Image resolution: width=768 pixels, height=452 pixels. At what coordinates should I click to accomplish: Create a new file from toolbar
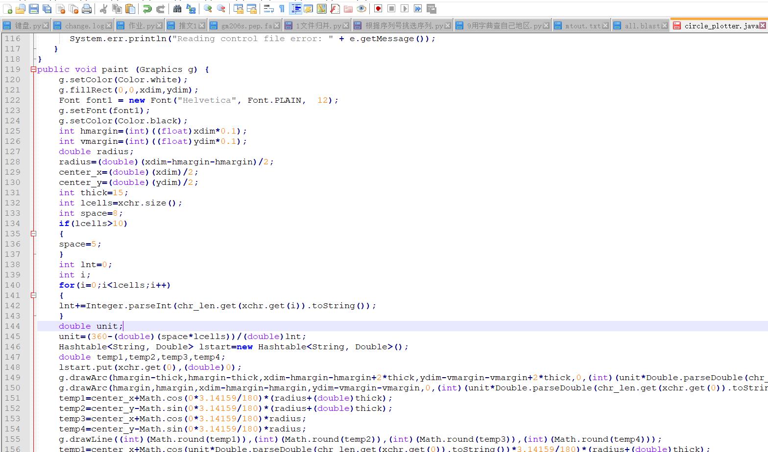[7, 9]
